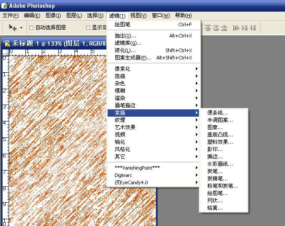Image resolution: width=285 pixels, height=226 pixels.
Task: Open the 图层(L) menu
Action: point(74,15)
